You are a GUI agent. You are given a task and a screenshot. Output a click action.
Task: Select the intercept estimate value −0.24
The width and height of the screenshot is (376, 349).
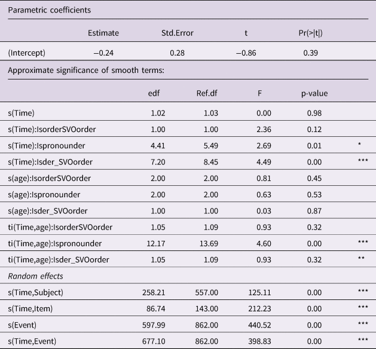click(104, 53)
